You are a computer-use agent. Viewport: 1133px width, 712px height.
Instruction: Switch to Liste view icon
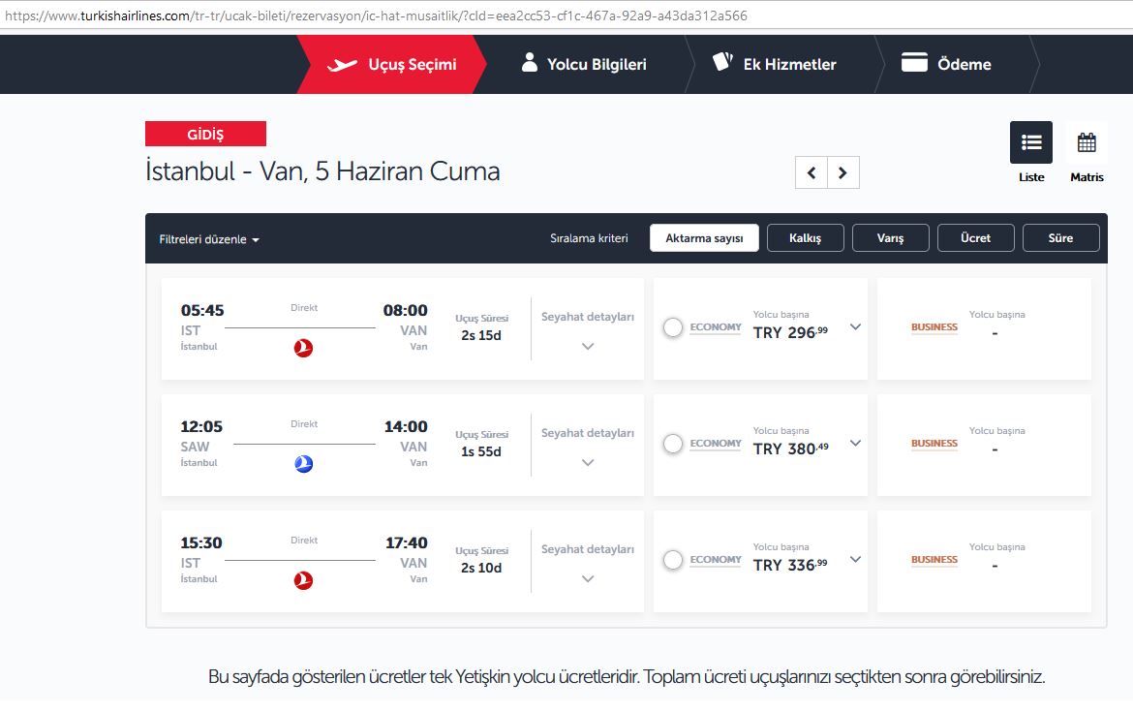click(1031, 142)
